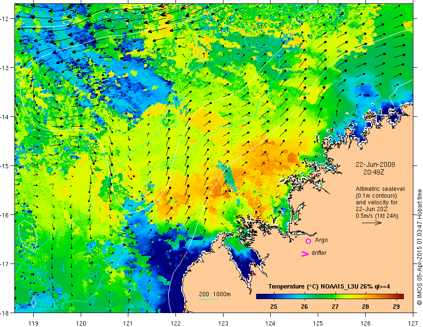Click the color bar value 26
Viewport: 423px width, 327px height.
coord(304,307)
